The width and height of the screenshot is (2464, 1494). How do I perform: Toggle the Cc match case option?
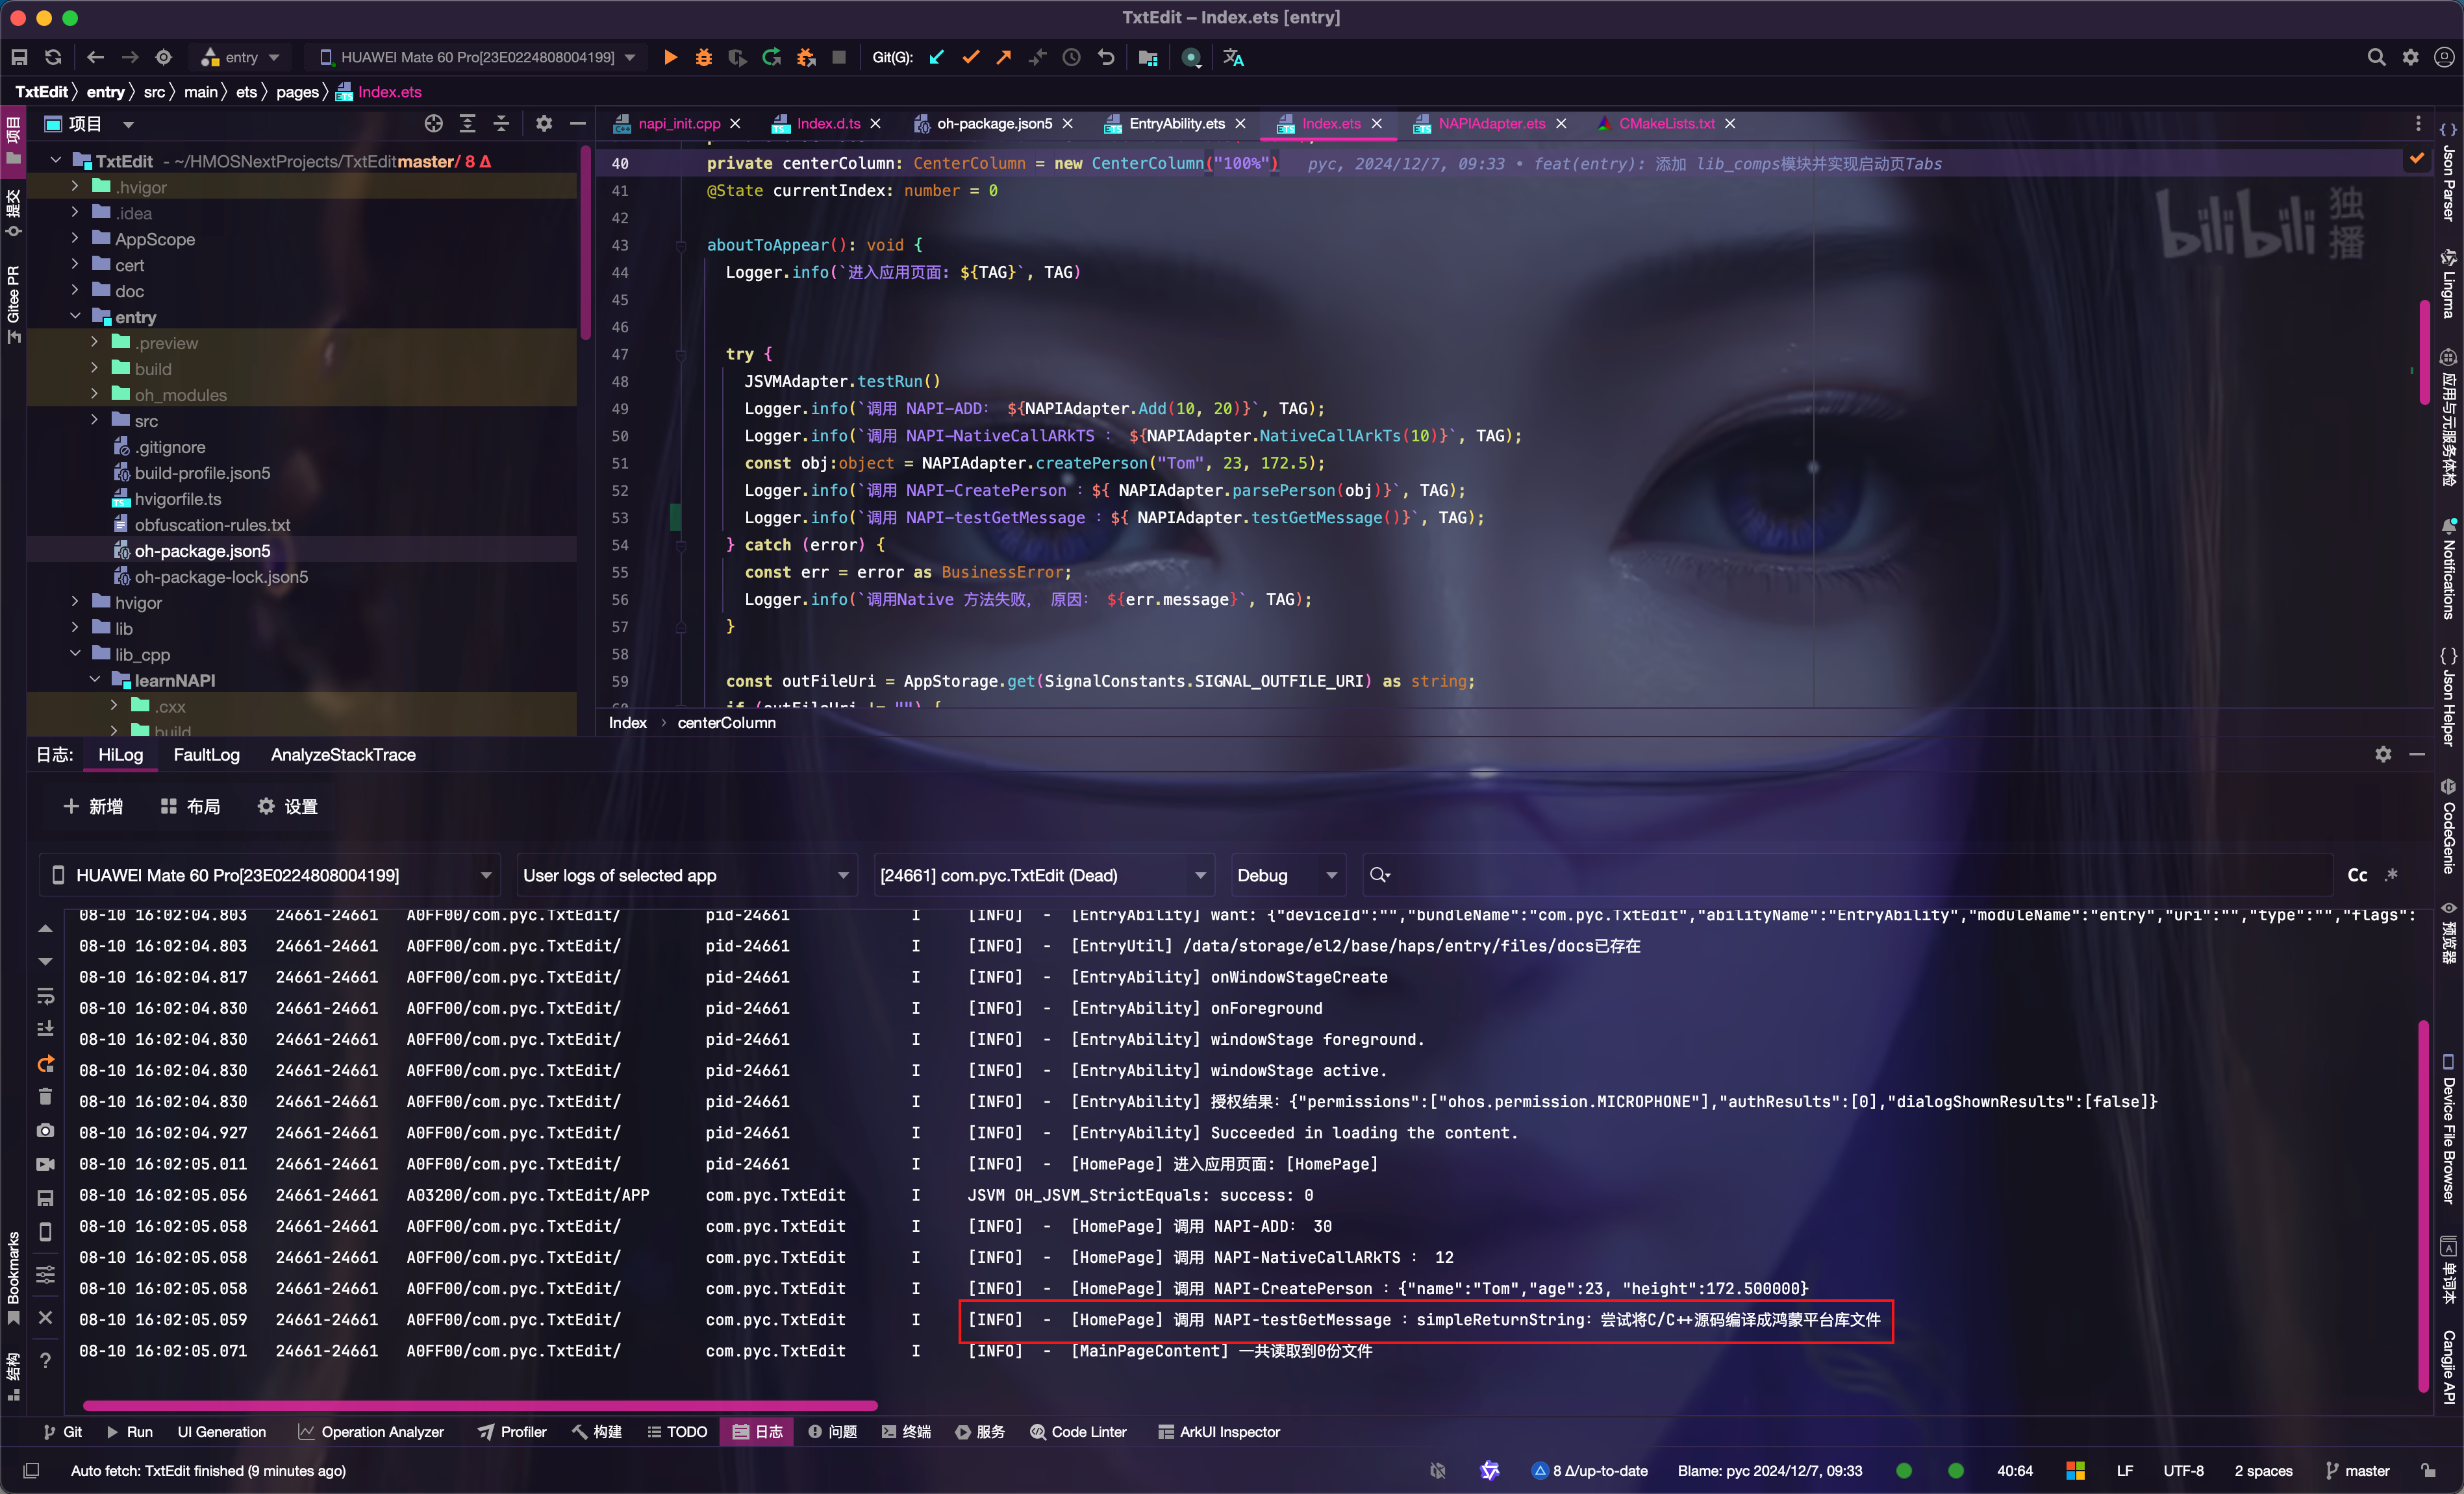pos(2357,876)
